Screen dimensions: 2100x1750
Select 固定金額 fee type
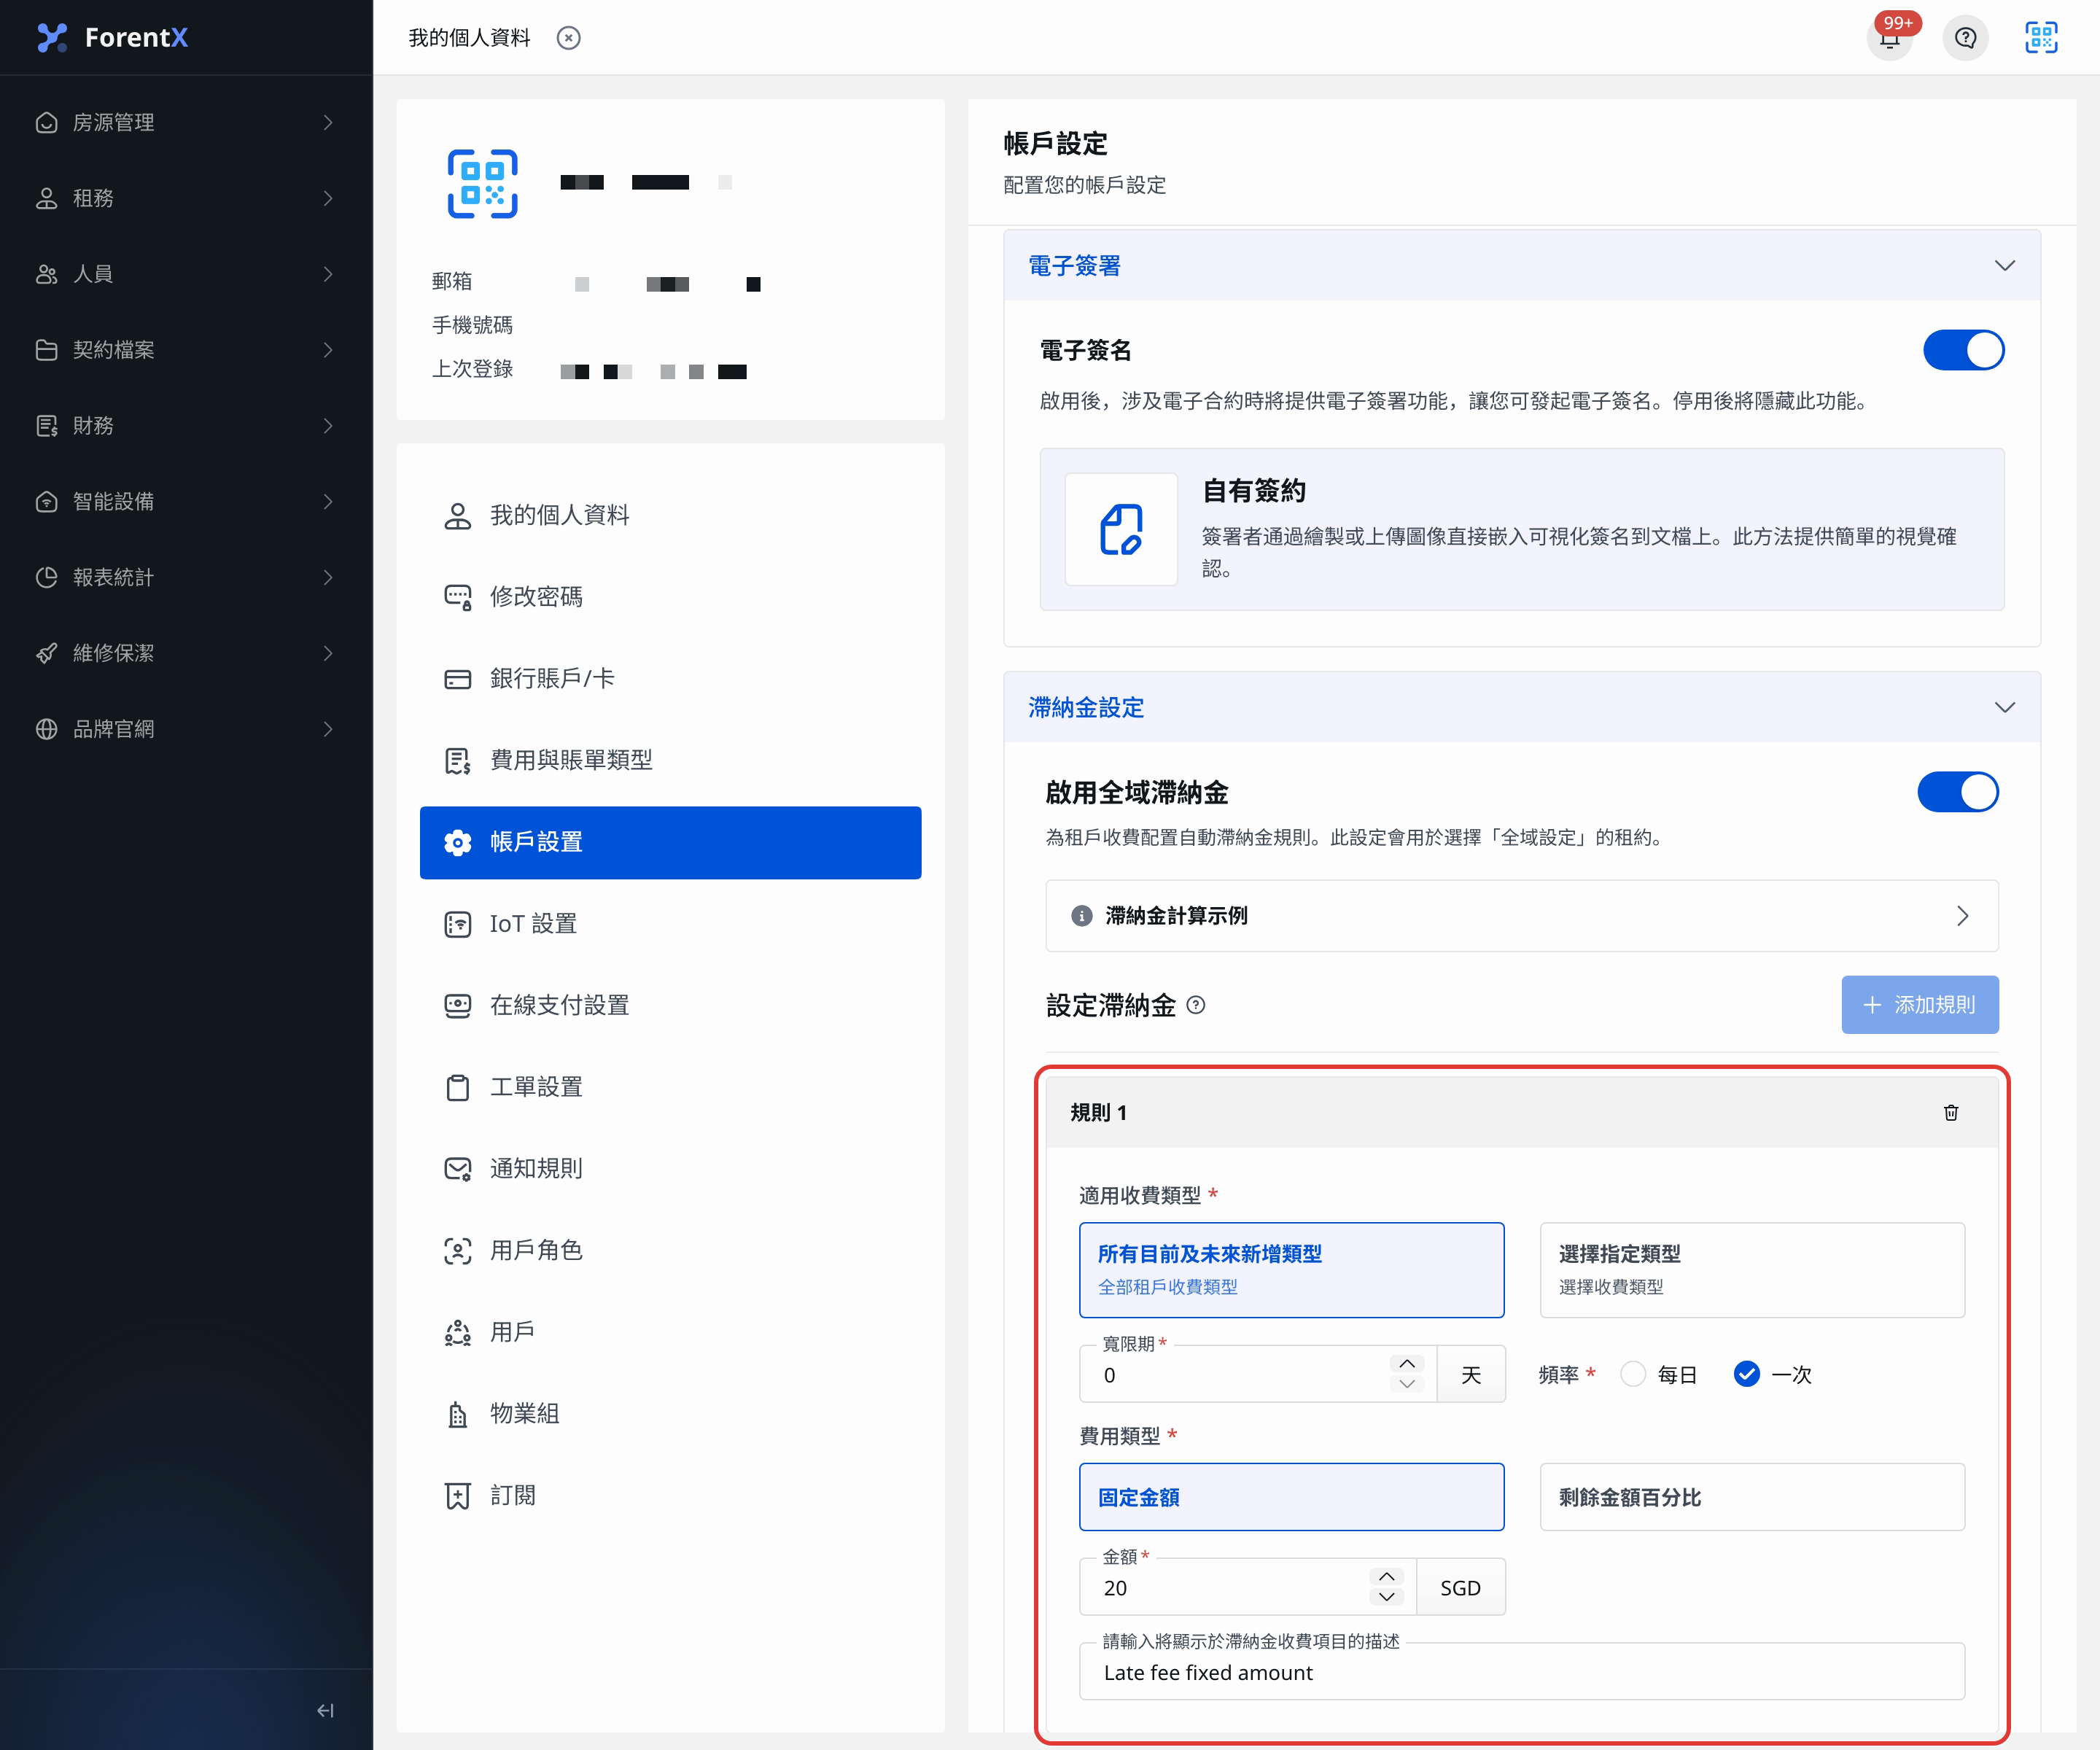coord(1291,1497)
